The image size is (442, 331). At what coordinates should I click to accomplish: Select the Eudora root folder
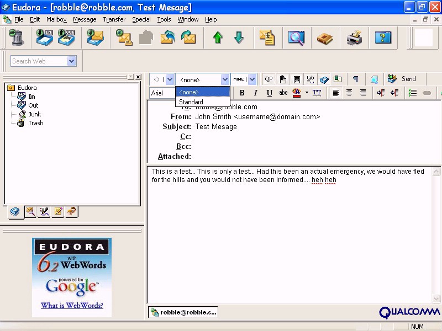click(x=27, y=88)
